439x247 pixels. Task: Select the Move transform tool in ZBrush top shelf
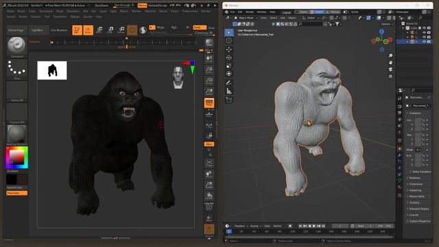[x=99, y=30]
